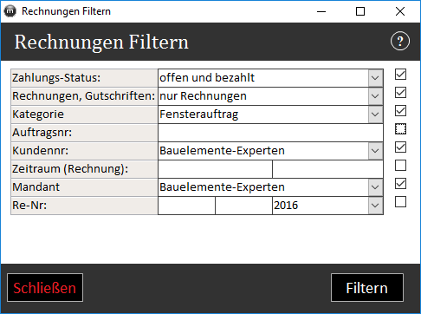Expand the Kategorie dropdown arrow
This screenshot has width=421, height=314.
pyautogui.click(x=375, y=114)
